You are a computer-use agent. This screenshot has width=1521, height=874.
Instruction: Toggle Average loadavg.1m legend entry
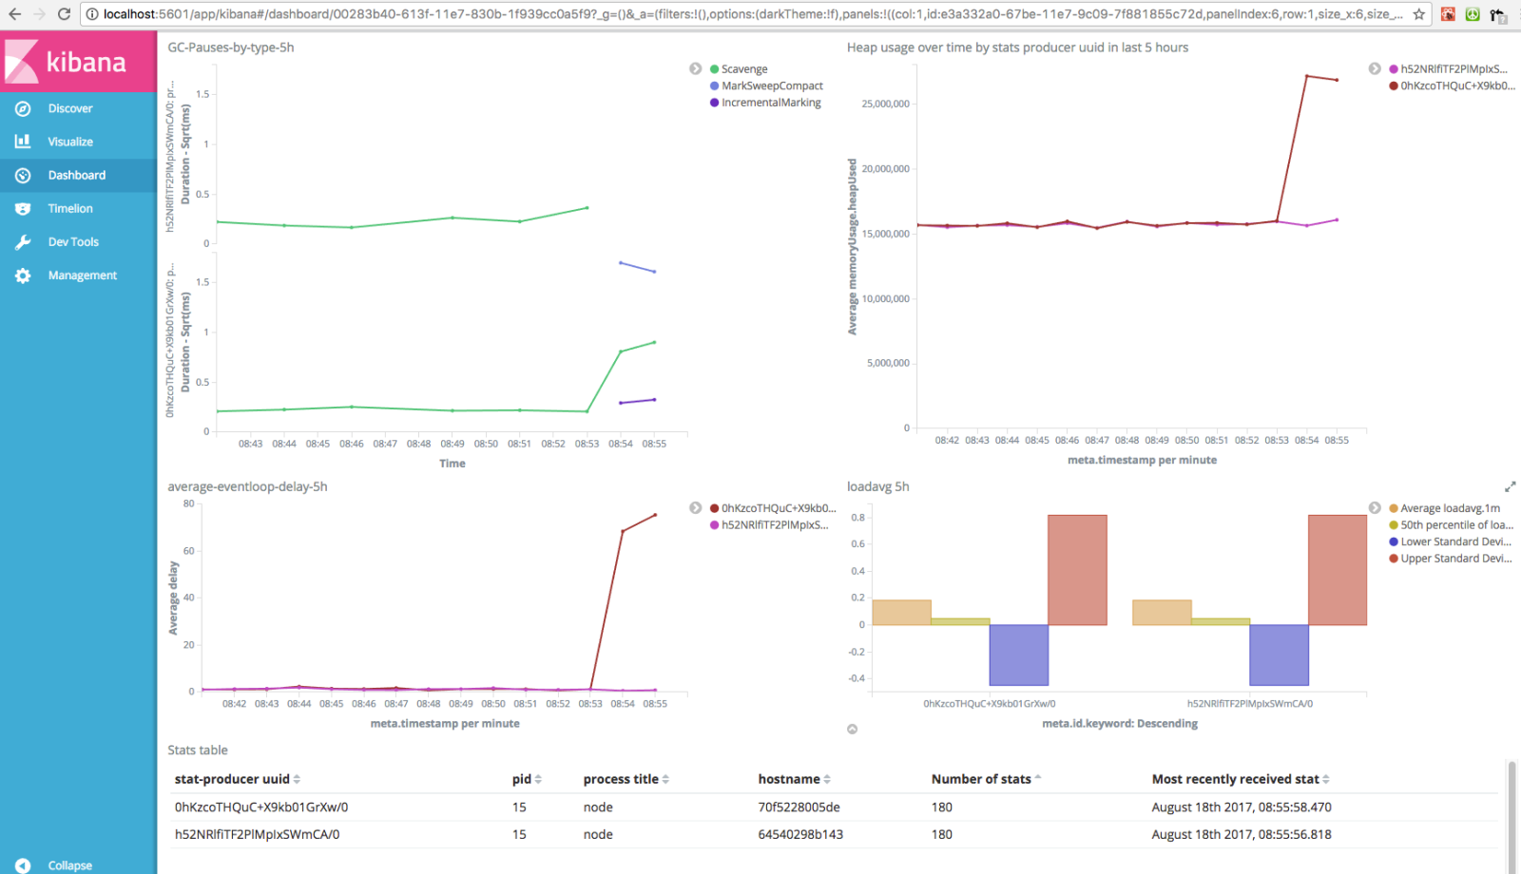point(1450,508)
